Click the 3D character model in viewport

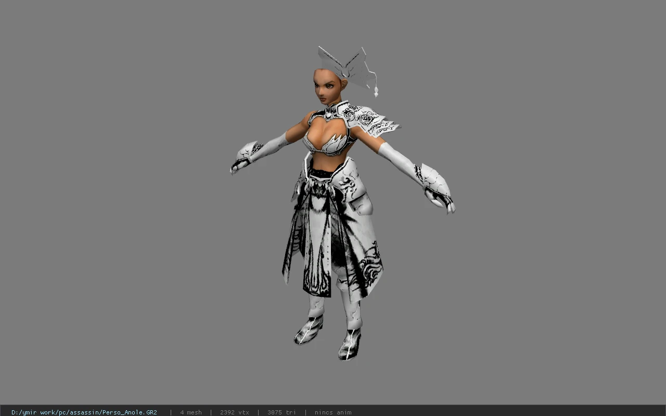342,203
